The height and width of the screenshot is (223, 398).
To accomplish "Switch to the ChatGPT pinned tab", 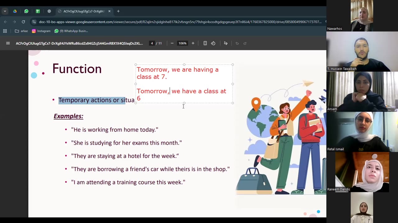I will pyautogui.click(x=49, y=11).
